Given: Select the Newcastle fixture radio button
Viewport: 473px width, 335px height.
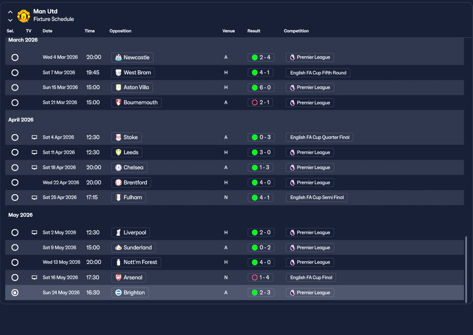Looking at the screenshot, I should tap(15, 57).
